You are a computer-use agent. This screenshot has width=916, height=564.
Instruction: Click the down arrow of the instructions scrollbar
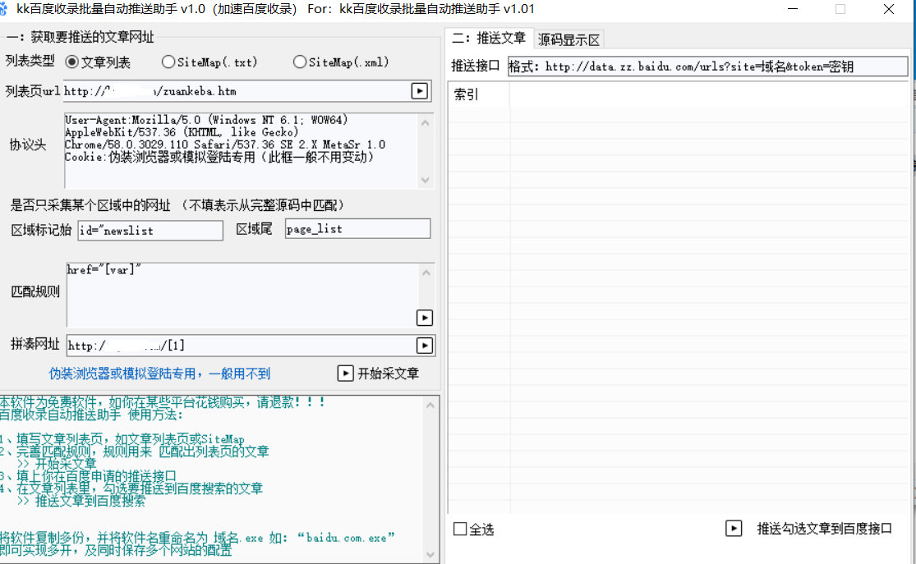tap(430, 555)
